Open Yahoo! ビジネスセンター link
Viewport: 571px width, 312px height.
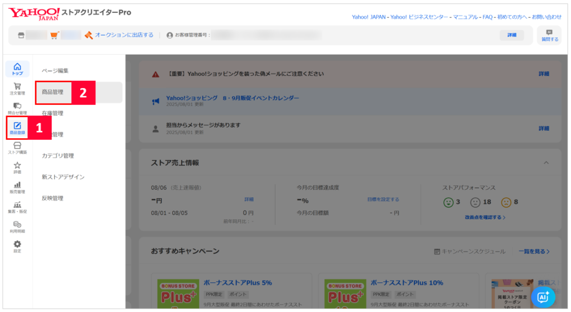coord(419,17)
